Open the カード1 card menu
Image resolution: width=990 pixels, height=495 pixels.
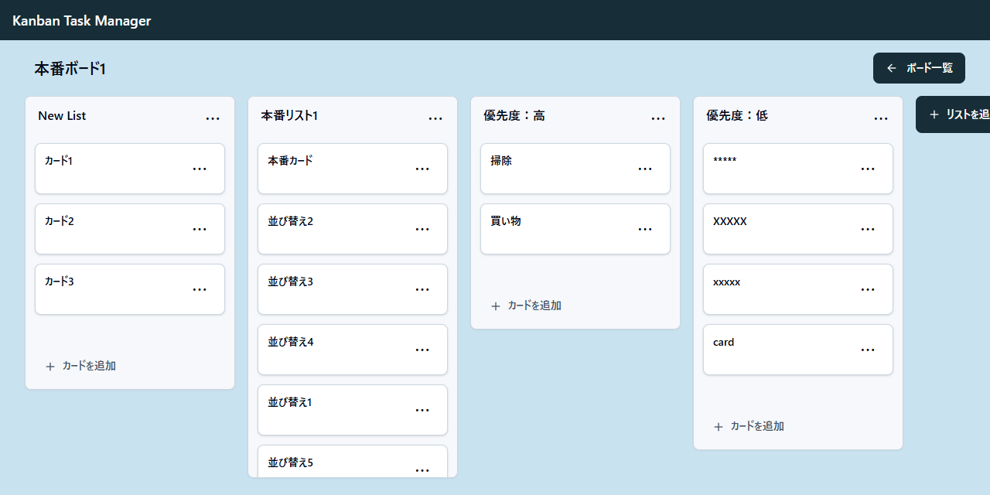pos(200,169)
